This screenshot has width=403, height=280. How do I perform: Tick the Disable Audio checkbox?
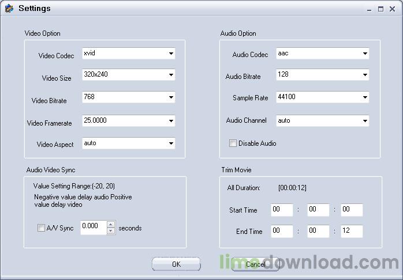[x=233, y=143]
